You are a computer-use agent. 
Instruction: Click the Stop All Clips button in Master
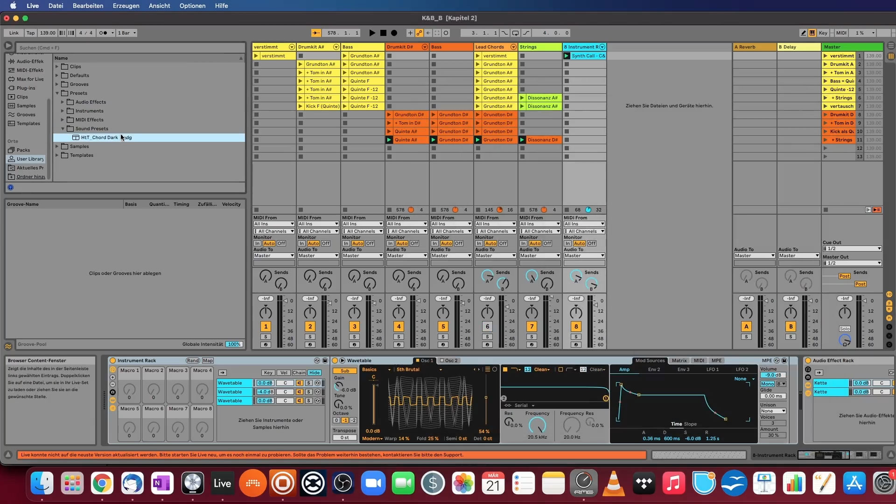(826, 210)
